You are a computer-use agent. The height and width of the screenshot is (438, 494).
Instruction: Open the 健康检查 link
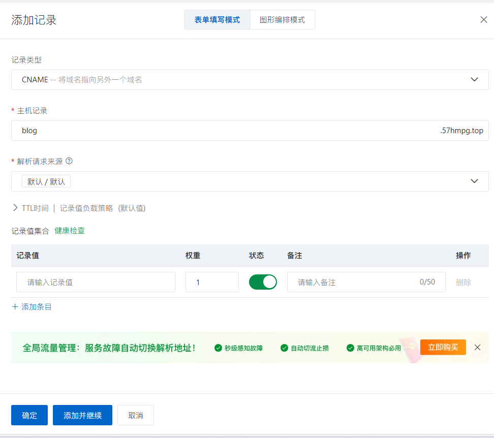click(70, 231)
